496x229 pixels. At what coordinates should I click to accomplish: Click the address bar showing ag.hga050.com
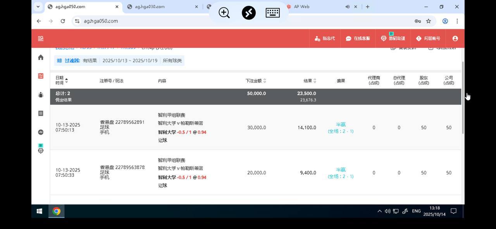[232, 21]
